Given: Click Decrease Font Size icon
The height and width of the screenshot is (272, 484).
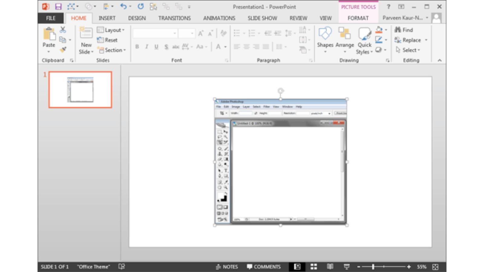Looking at the screenshot, I should (x=211, y=33).
